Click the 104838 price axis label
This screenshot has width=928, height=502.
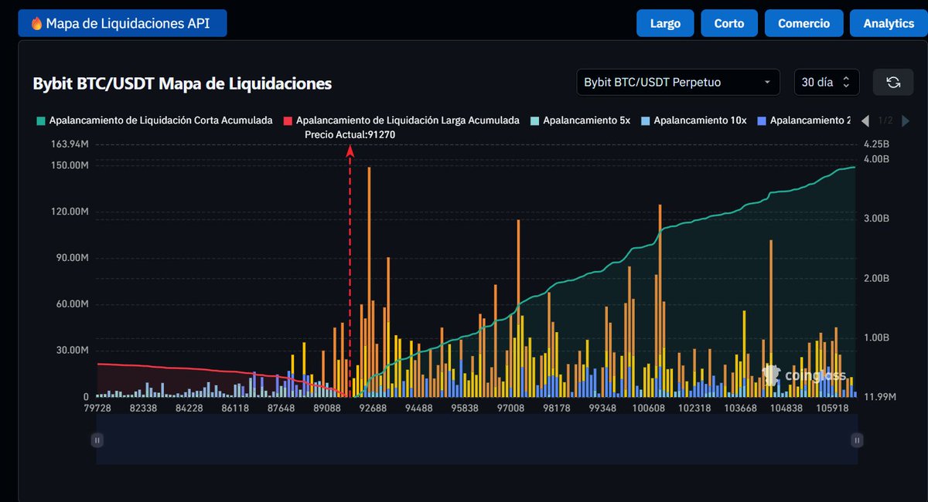tap(787, 409)
